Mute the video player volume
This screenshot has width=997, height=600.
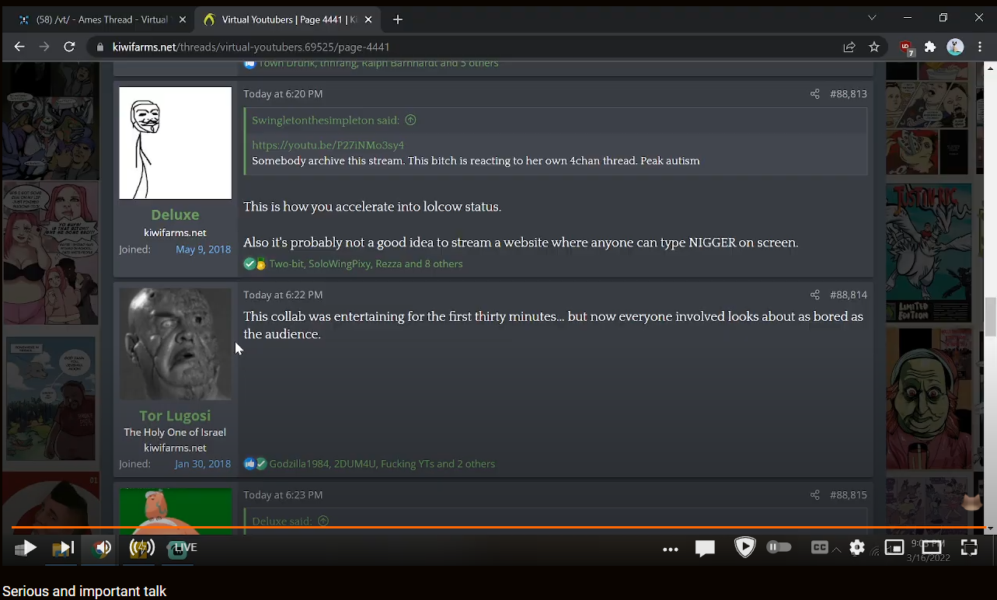[x=103, y=548]
